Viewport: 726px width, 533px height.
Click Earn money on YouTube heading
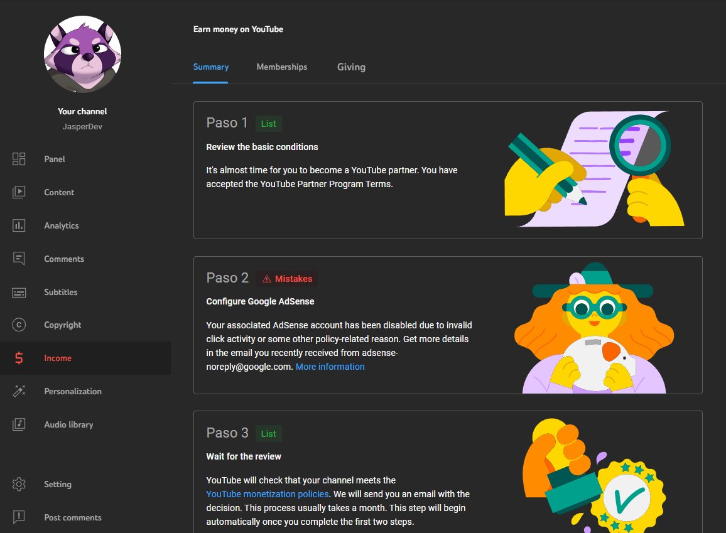click(x=238, y=29)
